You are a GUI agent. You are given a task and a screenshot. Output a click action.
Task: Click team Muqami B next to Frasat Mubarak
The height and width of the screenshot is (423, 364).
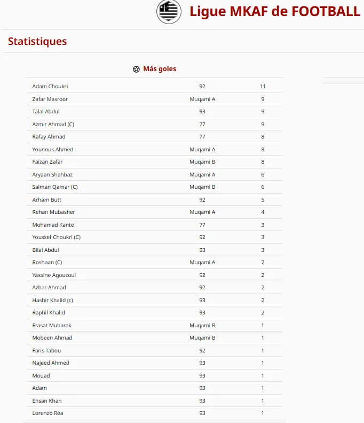[x=202, y=325]
